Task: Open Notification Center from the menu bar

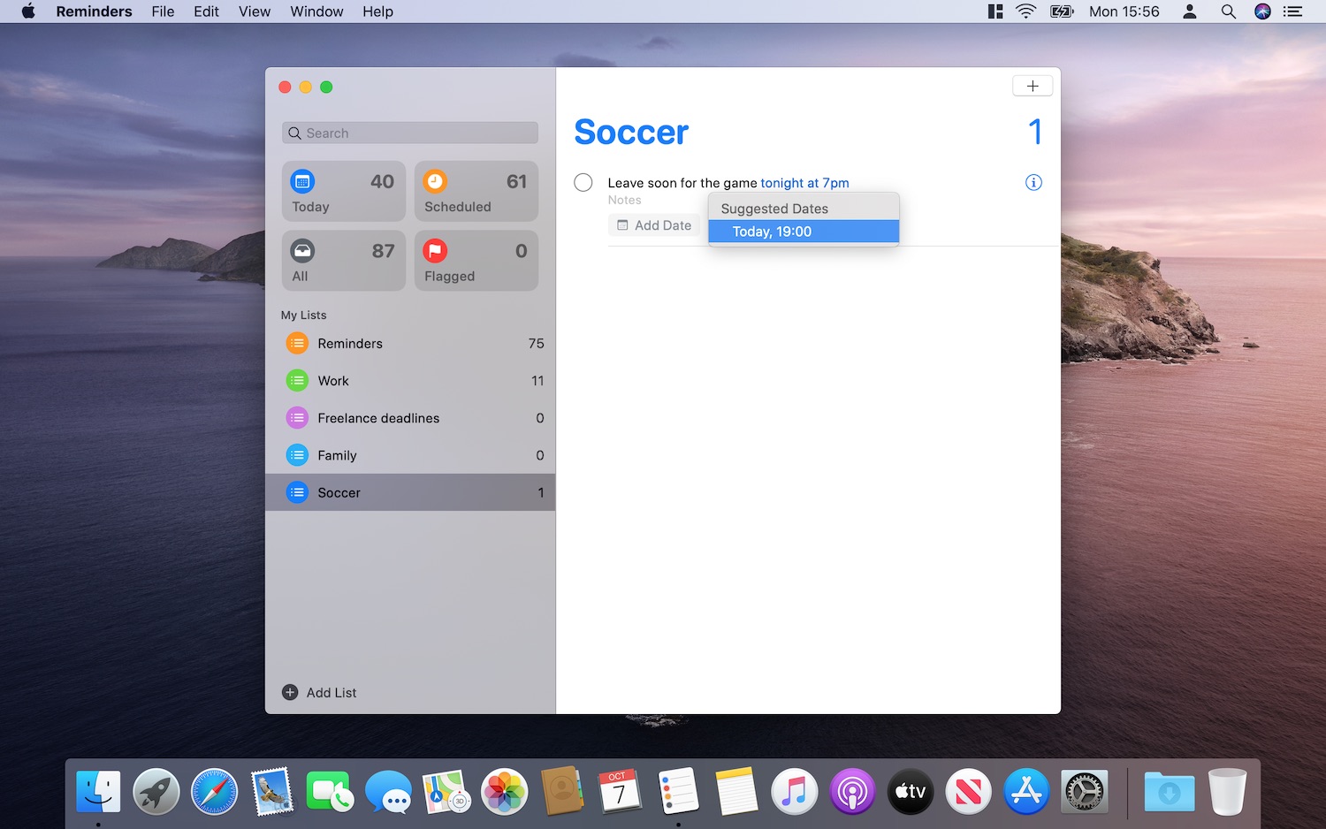Action: pos(1292,11)
